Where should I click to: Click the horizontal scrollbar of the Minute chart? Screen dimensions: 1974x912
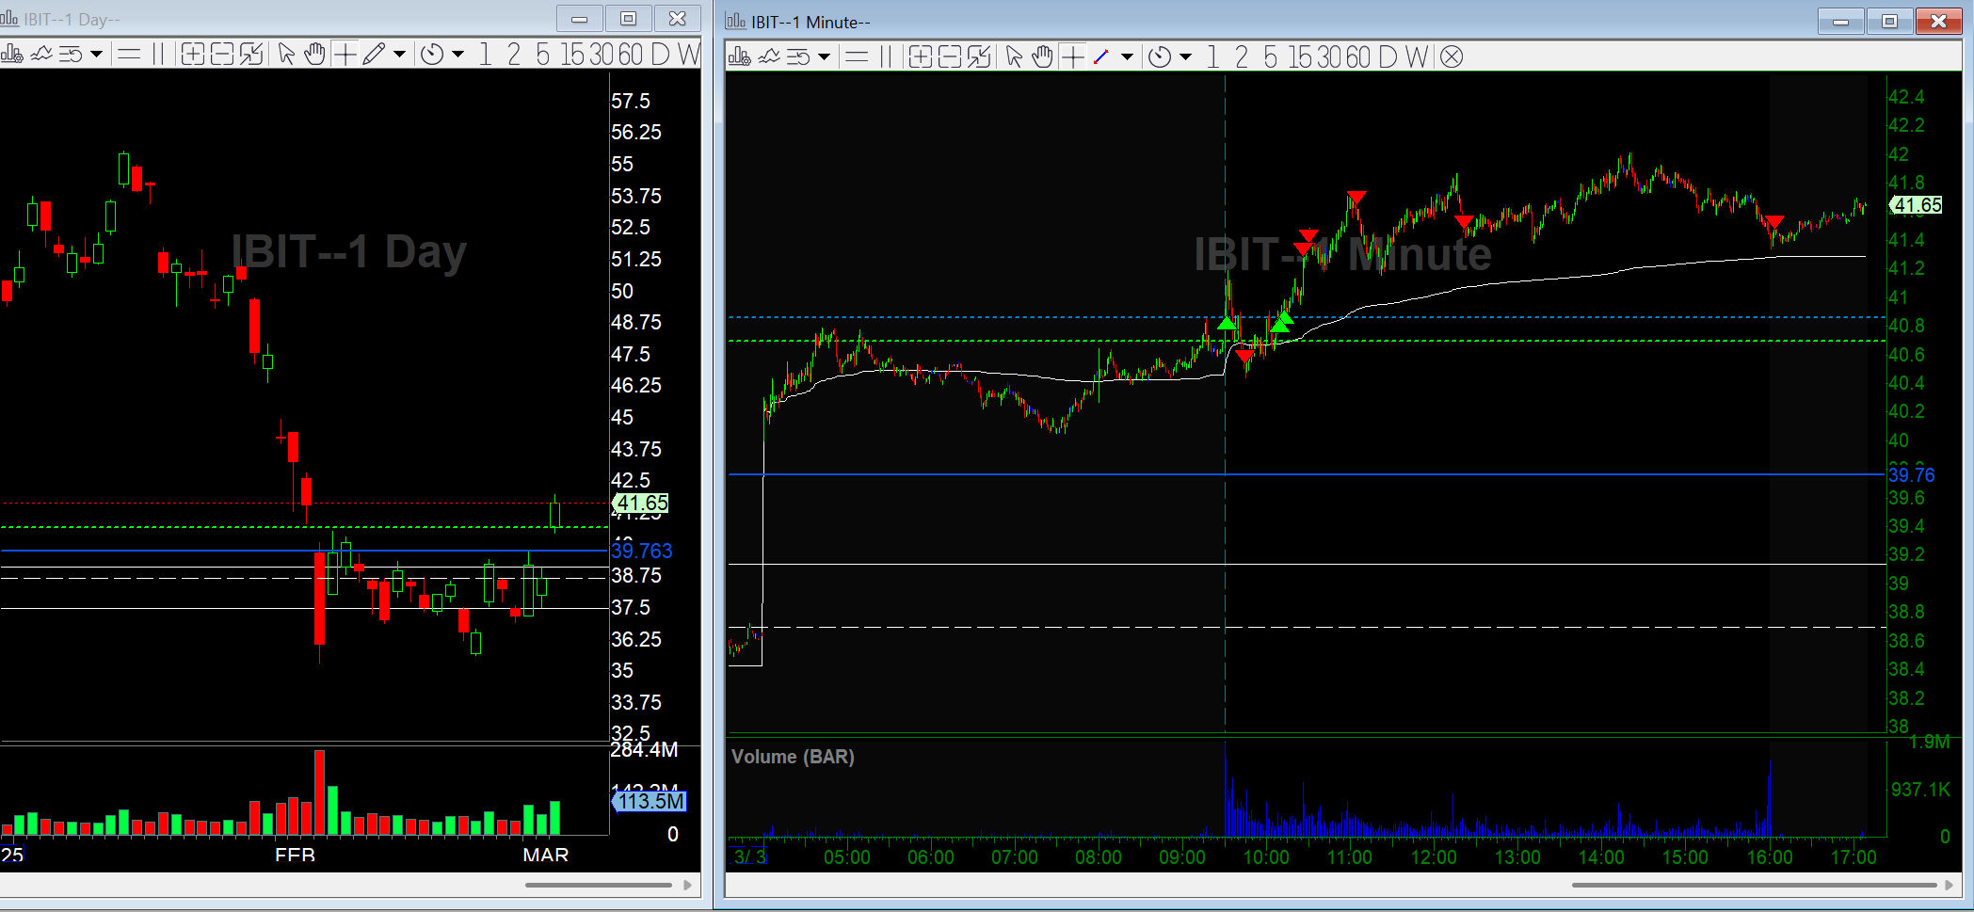[x=1754, y=885]
